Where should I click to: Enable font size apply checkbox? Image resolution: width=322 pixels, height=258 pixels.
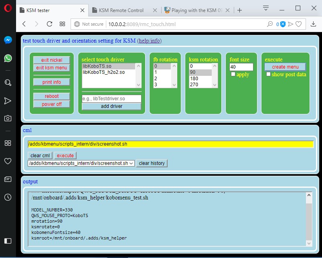233,74
